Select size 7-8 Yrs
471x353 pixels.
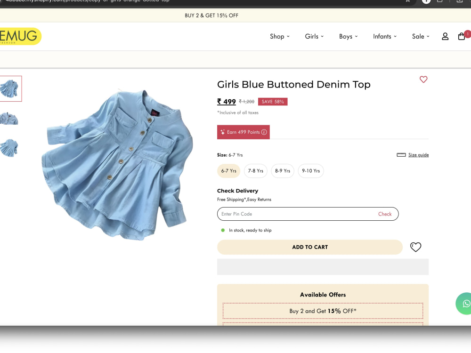coord(256,171)
